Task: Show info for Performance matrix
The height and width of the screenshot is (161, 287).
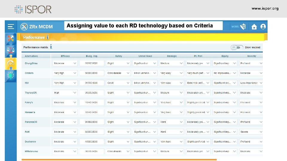Action: click(x=51, y=47)
